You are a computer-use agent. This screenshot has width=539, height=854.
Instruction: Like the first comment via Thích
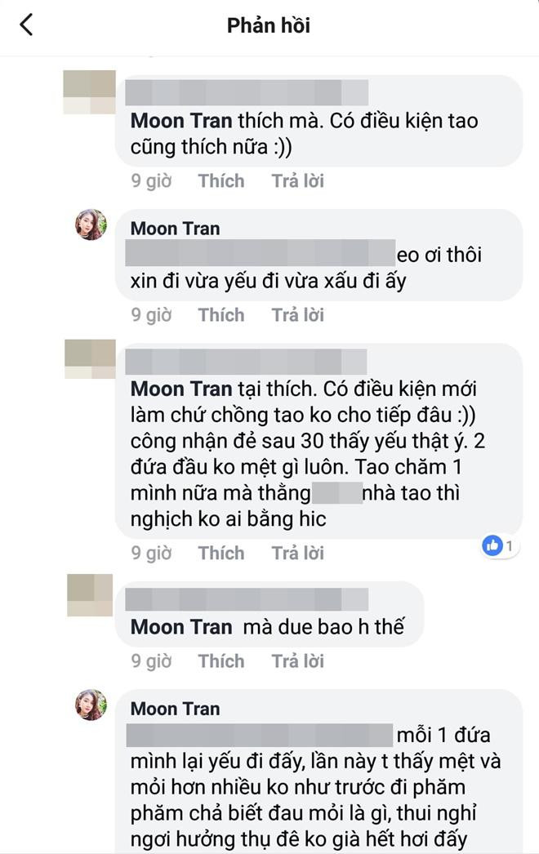(220, 180)
